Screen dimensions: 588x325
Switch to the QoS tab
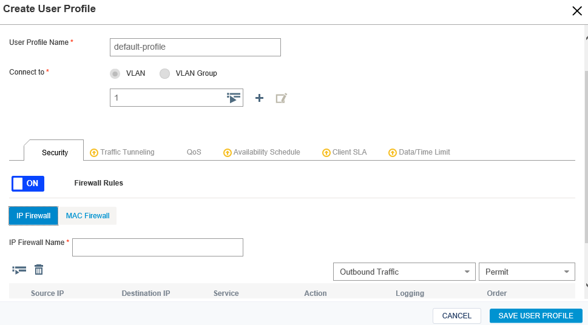[x=194, y=152]
